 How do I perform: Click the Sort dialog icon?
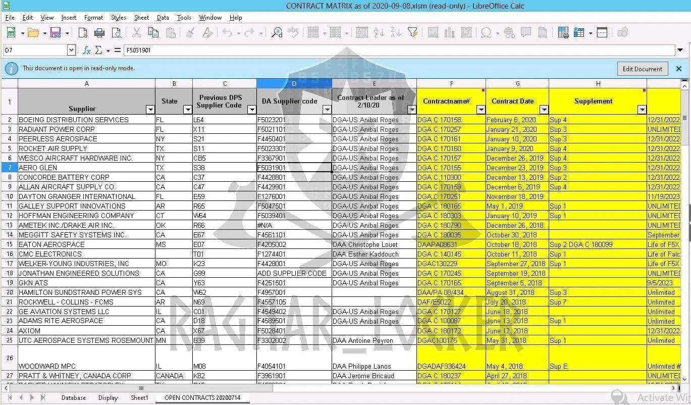click(x=362, y=33)
